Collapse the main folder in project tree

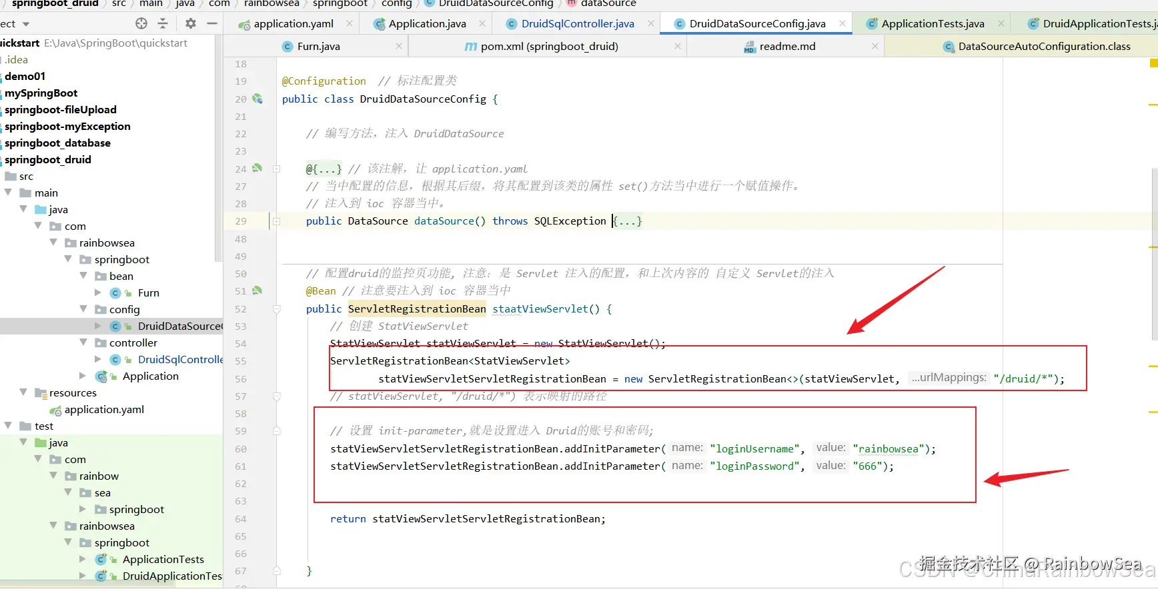pos(8,193)
